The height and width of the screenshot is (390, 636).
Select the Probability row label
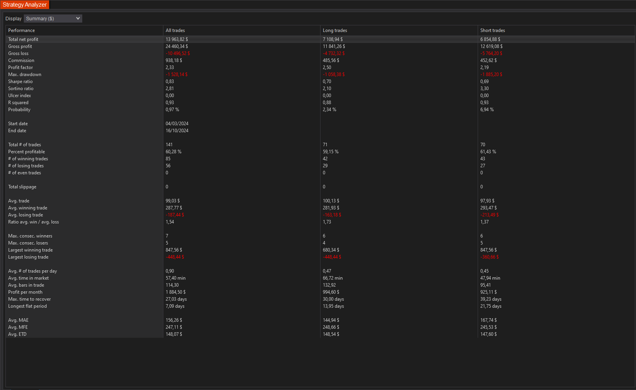19,110
